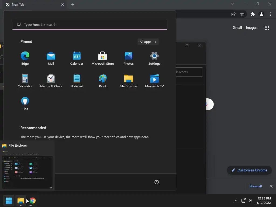Open the clock and date flyout
Screen dimensions: 276x207
pyautogui.click(x=264, y=201)
